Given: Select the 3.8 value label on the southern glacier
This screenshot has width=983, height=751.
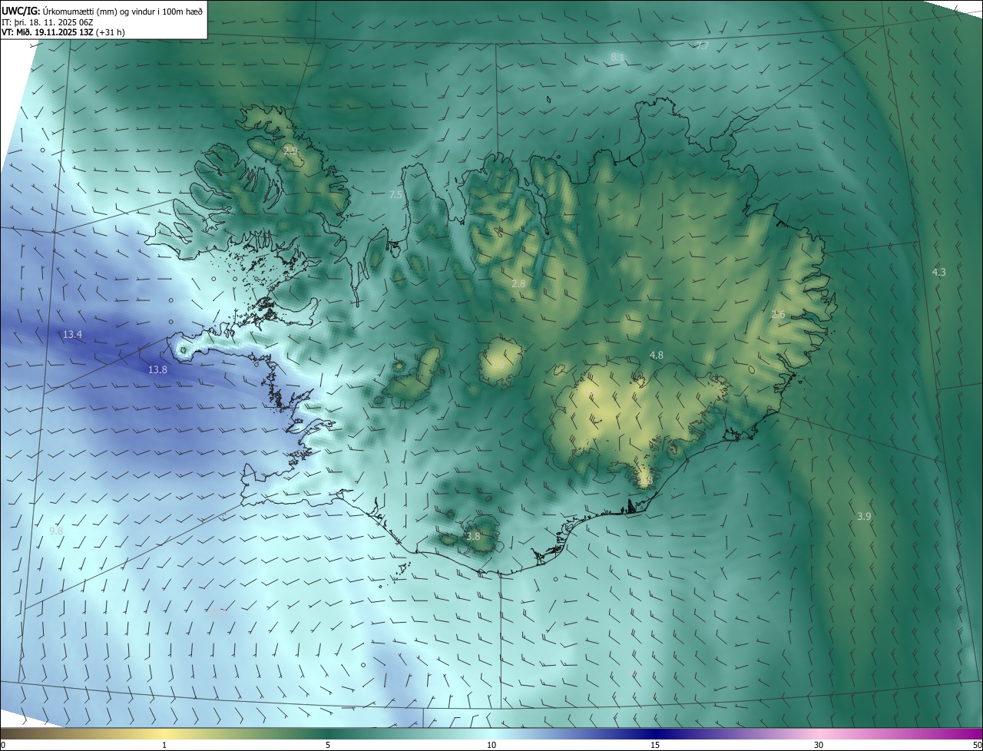Looking at the screenshot, I should [x=473, y=537].
